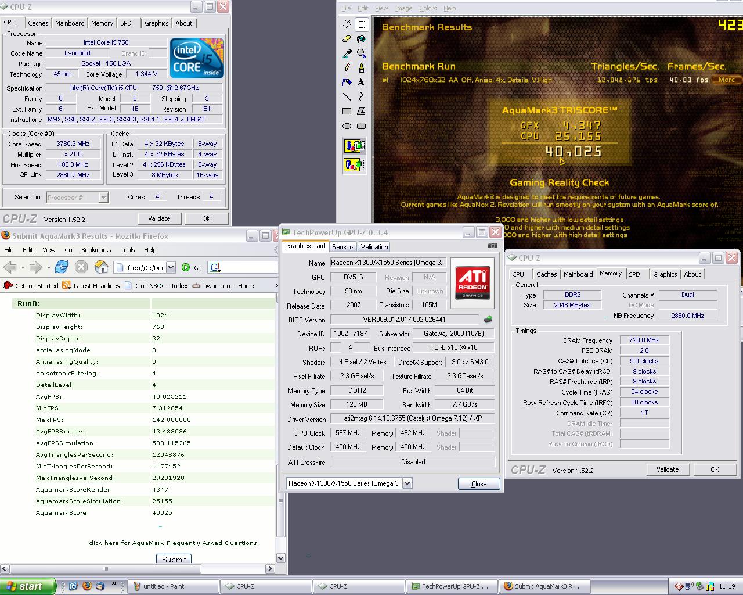Screen dimensions: 743x595
Task: Switch to the Caches tab in left CPU-Z
Action: tap(38, 23)
